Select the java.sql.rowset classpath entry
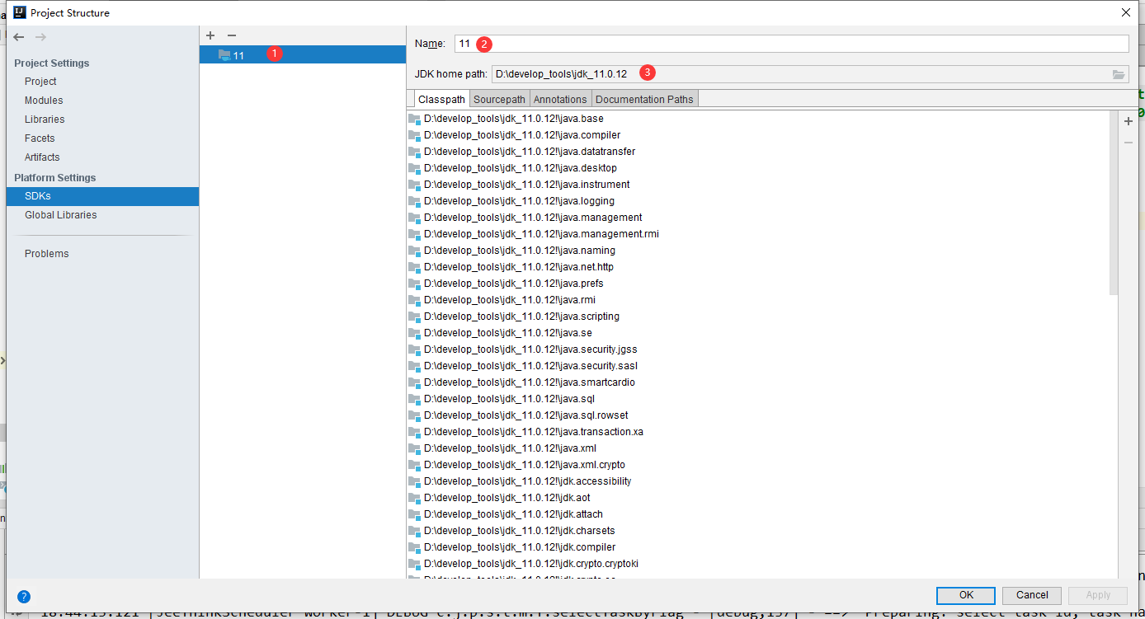Image resolution: width=1145 pixels, height=619 pixels. (518, 415)
